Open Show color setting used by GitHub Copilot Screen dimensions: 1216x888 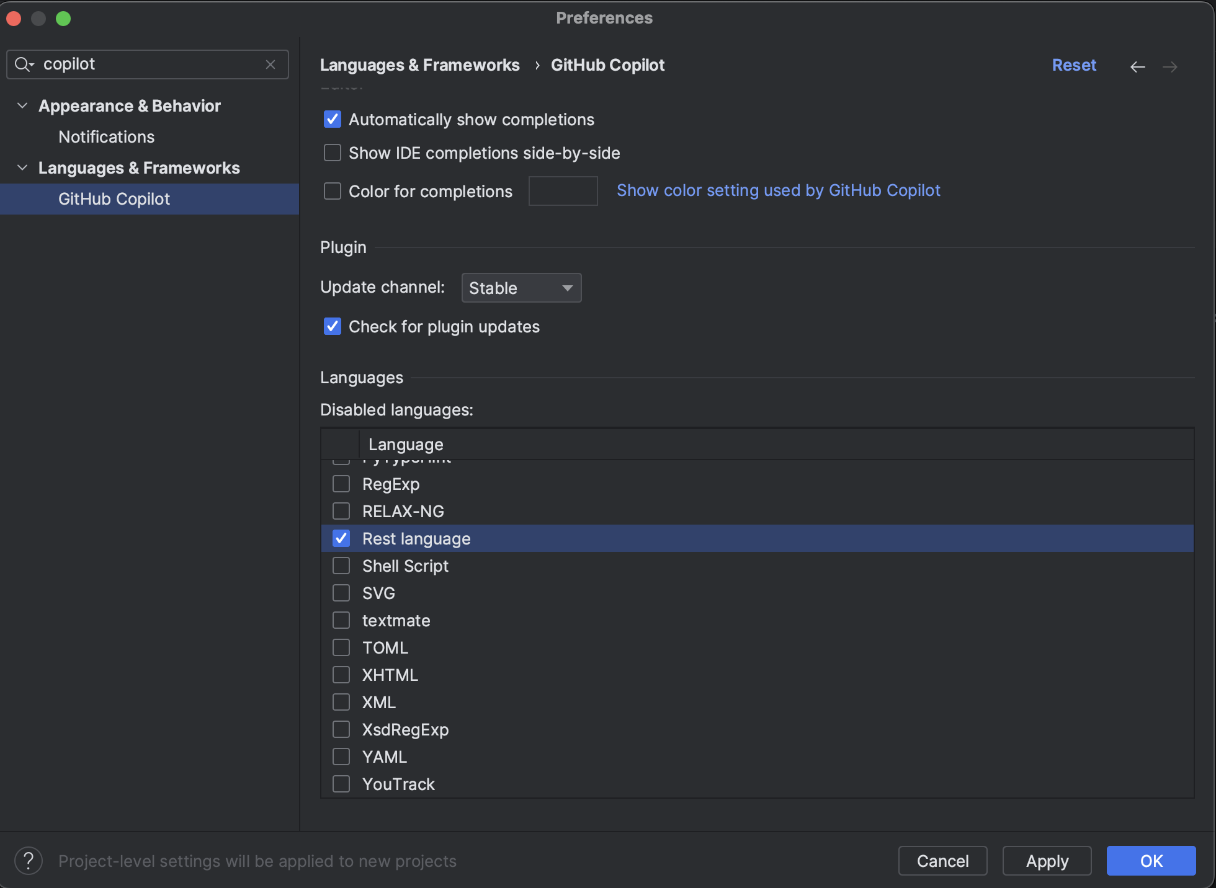tap(778, 190)
